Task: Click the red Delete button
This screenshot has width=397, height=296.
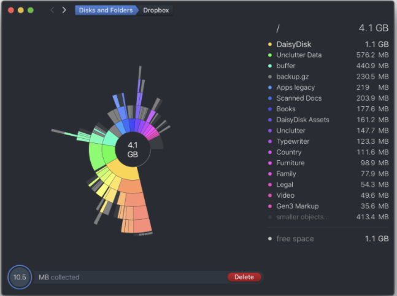Action: (x=244, y=277)
